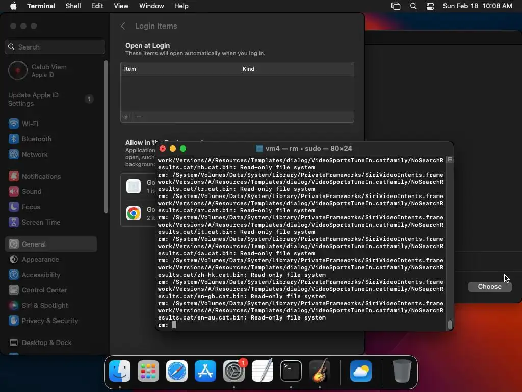The height and width of the screenshot is (392, 522).
Task: Open System Settings dock icon
Action: (233, 371)
